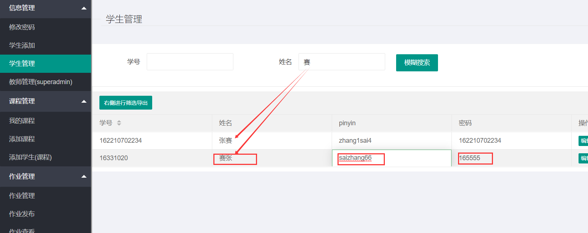The height and width of the screenshot is (233, 588).
Task: Collapse the 信息管理 sidebar section
Action: [46, 8]
